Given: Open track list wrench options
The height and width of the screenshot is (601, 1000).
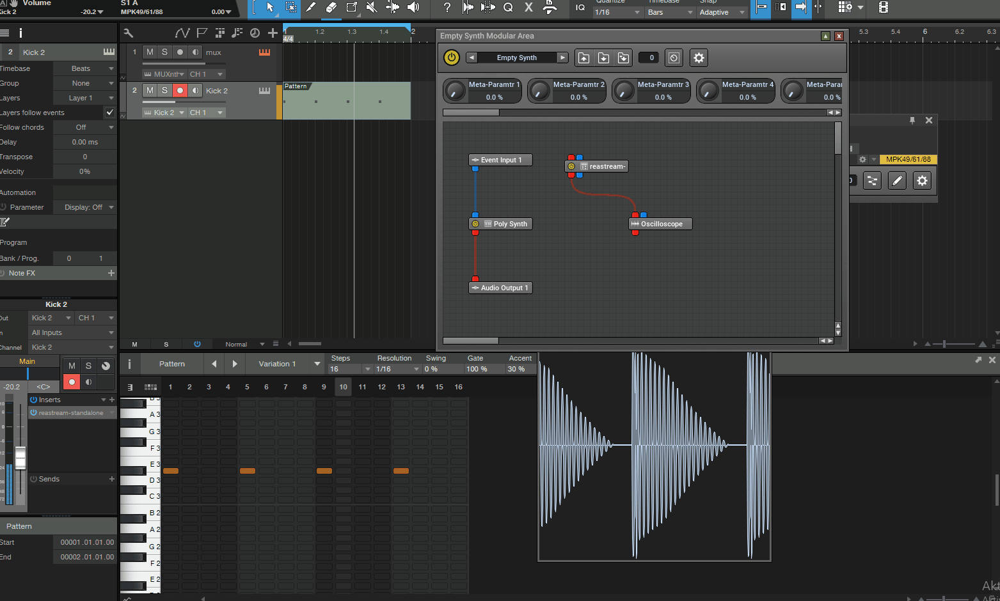Looking at the screenshot, I should click(x=129, y=33).
